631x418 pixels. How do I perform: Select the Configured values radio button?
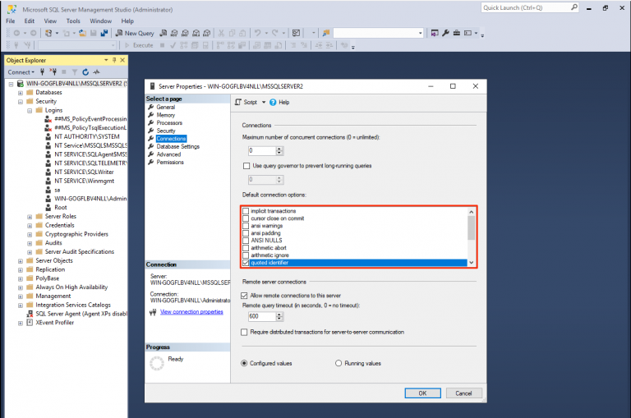[244, 363]
